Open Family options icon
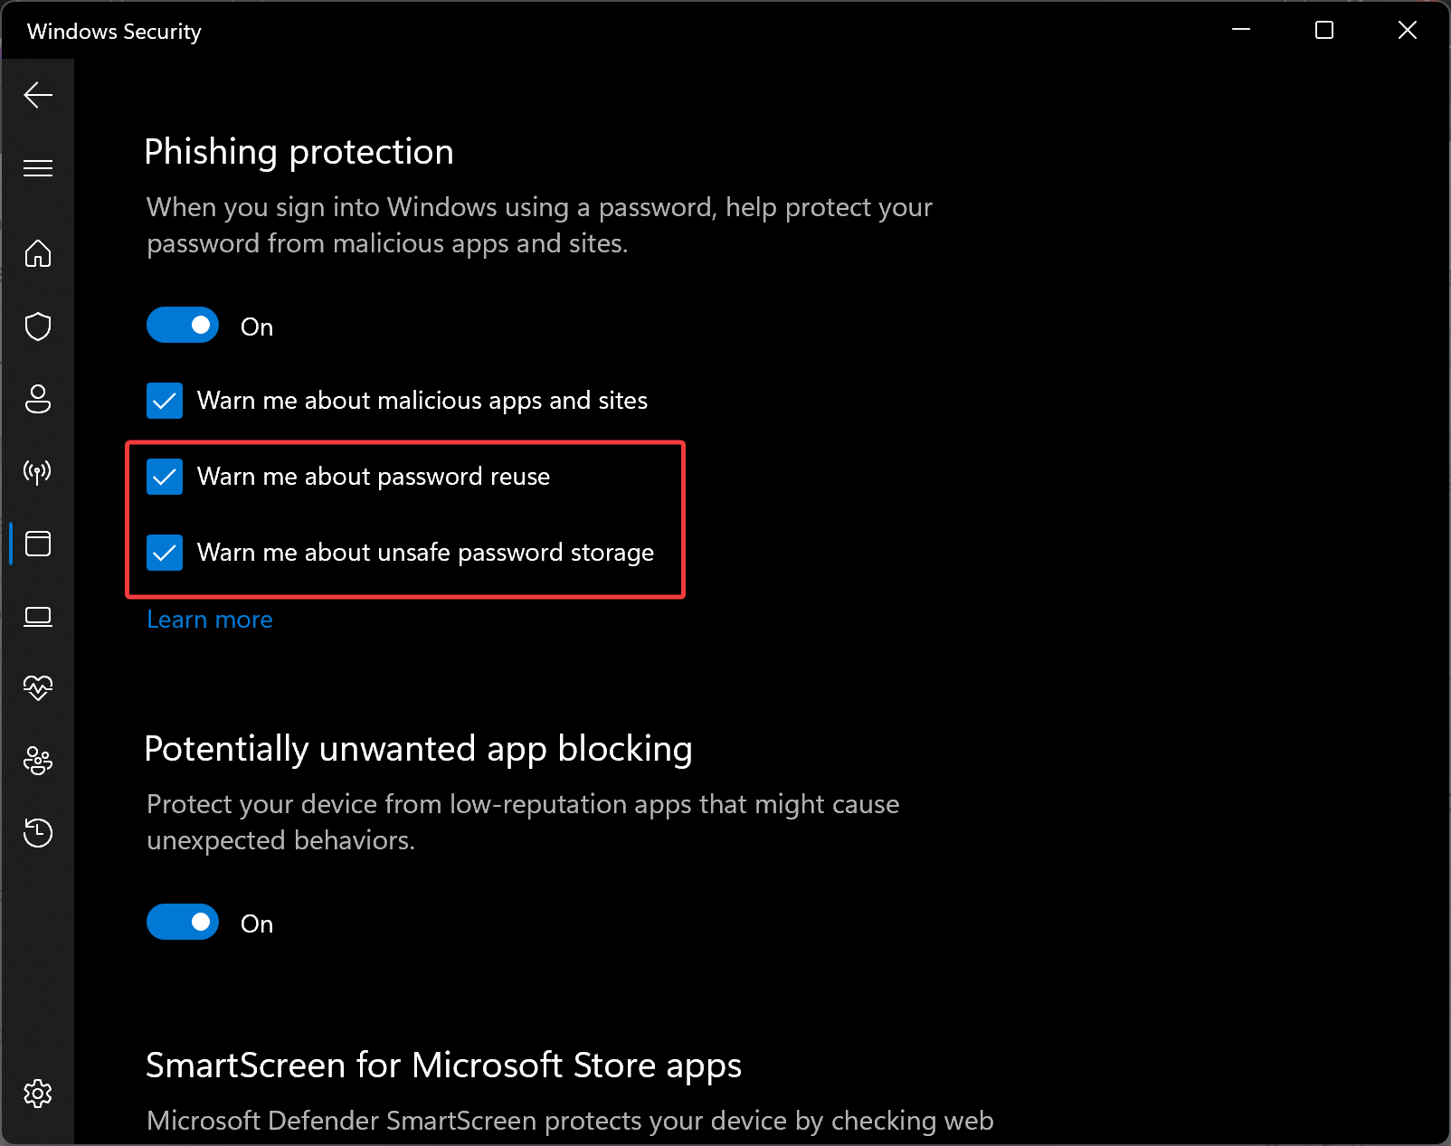Image resolution: width=1451 pixels, height=1146 pixels. (38, 761)
